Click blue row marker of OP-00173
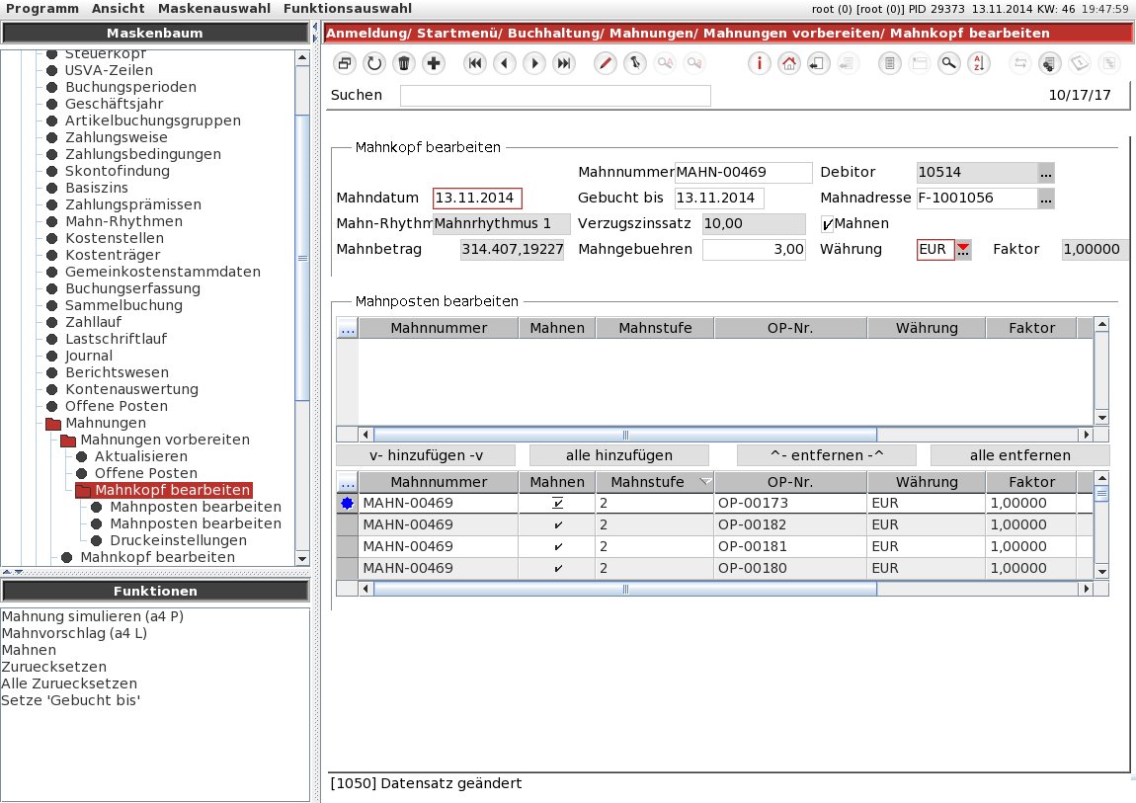Screen dimensions: 1136x803 (347, 503)
